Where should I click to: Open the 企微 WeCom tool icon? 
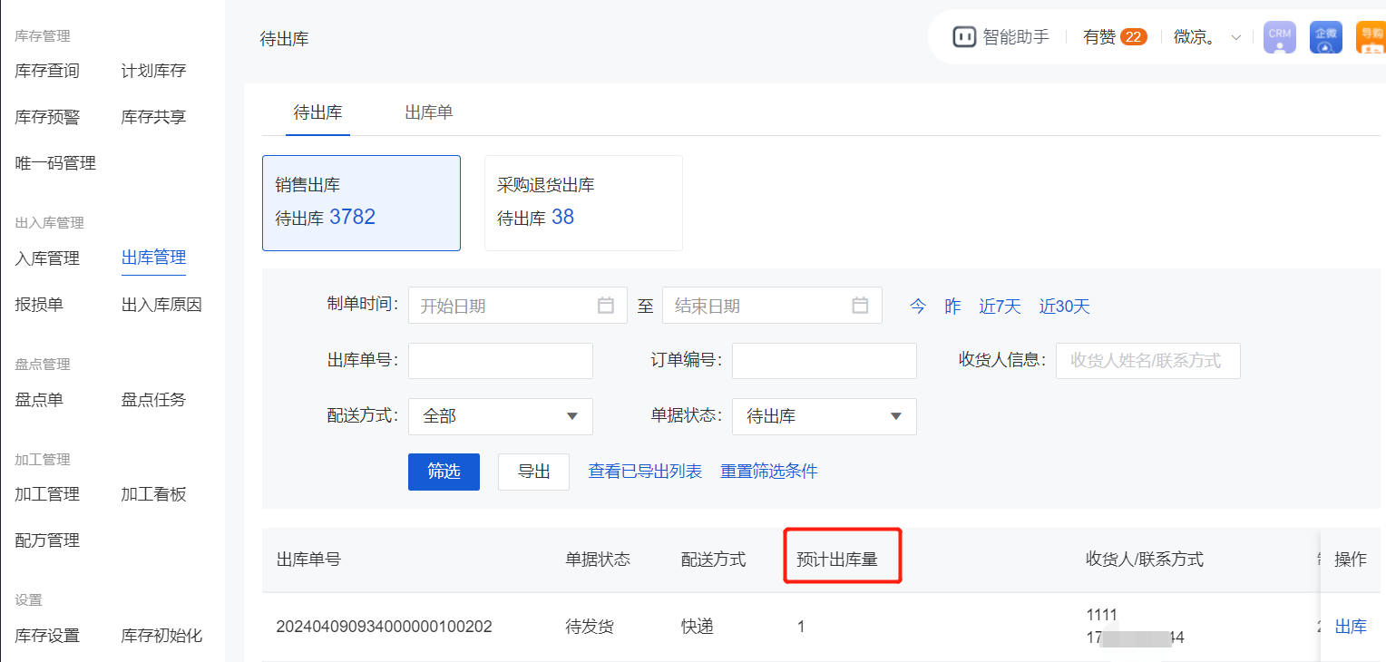pos(1325,37)
